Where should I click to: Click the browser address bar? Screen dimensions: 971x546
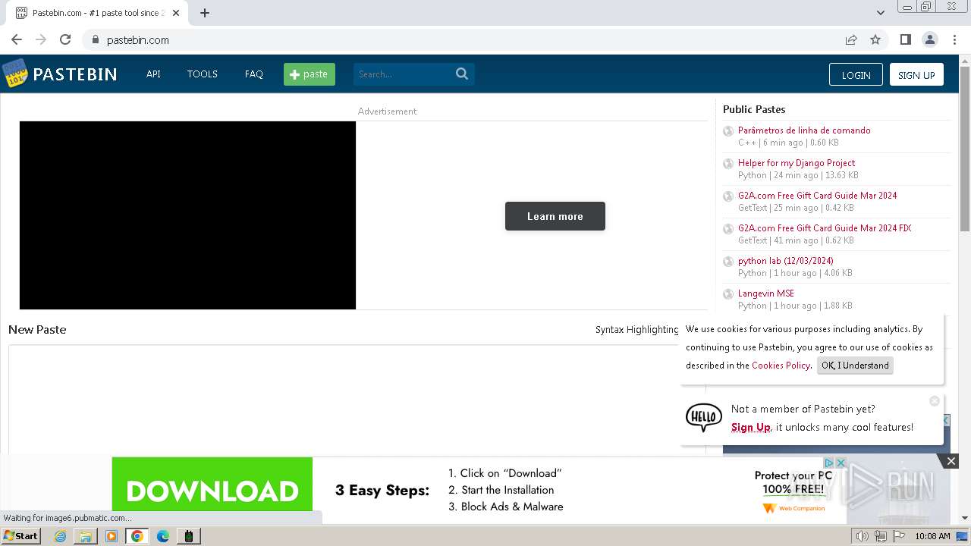point(463,39)
